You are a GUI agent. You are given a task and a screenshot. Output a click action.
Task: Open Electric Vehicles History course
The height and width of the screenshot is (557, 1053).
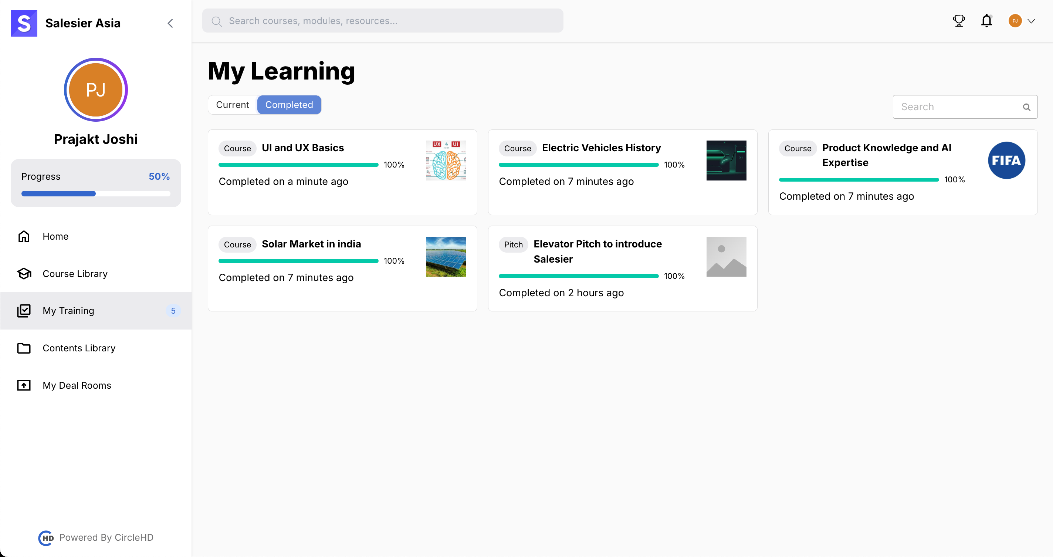tap(601, 148)
